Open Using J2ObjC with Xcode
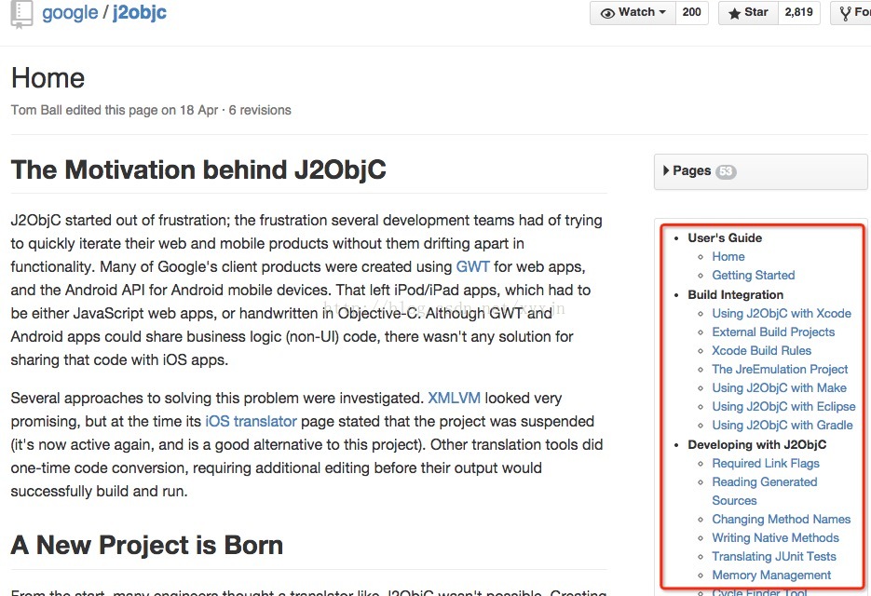Viewport: 871px width, 596px height. tap(782, 313)
